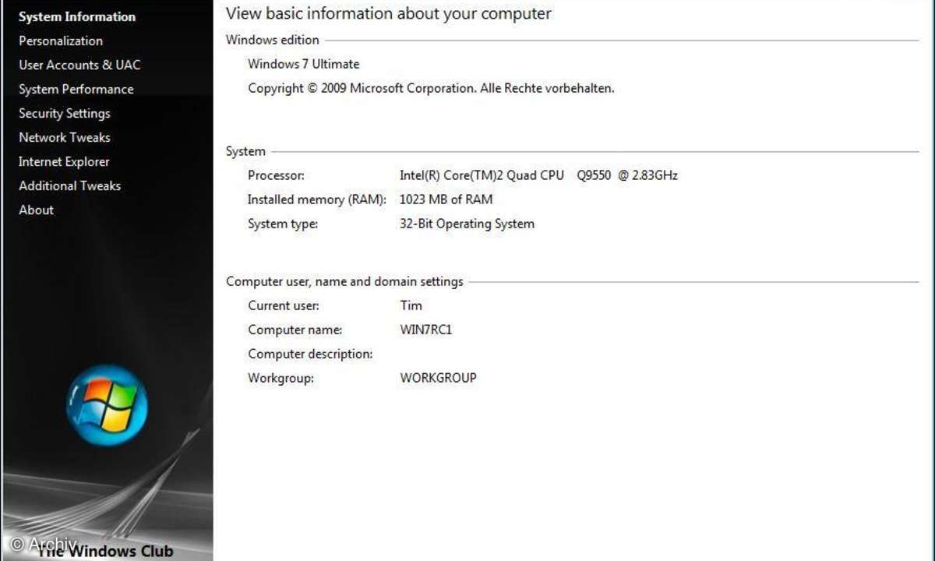Click the Processor label

276,175
